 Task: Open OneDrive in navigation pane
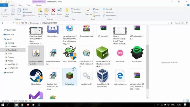[x=10, y=34]
